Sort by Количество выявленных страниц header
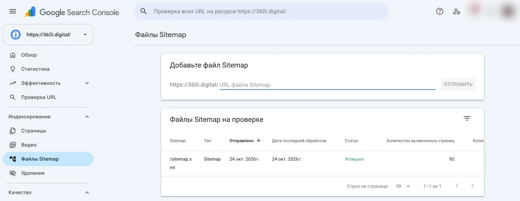Viewport: 520px width, 201px height. click(421, 141)
